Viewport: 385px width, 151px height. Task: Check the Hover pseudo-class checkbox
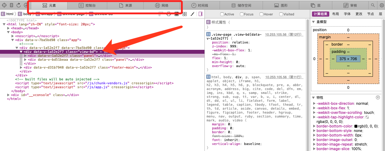(x=261, y=14)
